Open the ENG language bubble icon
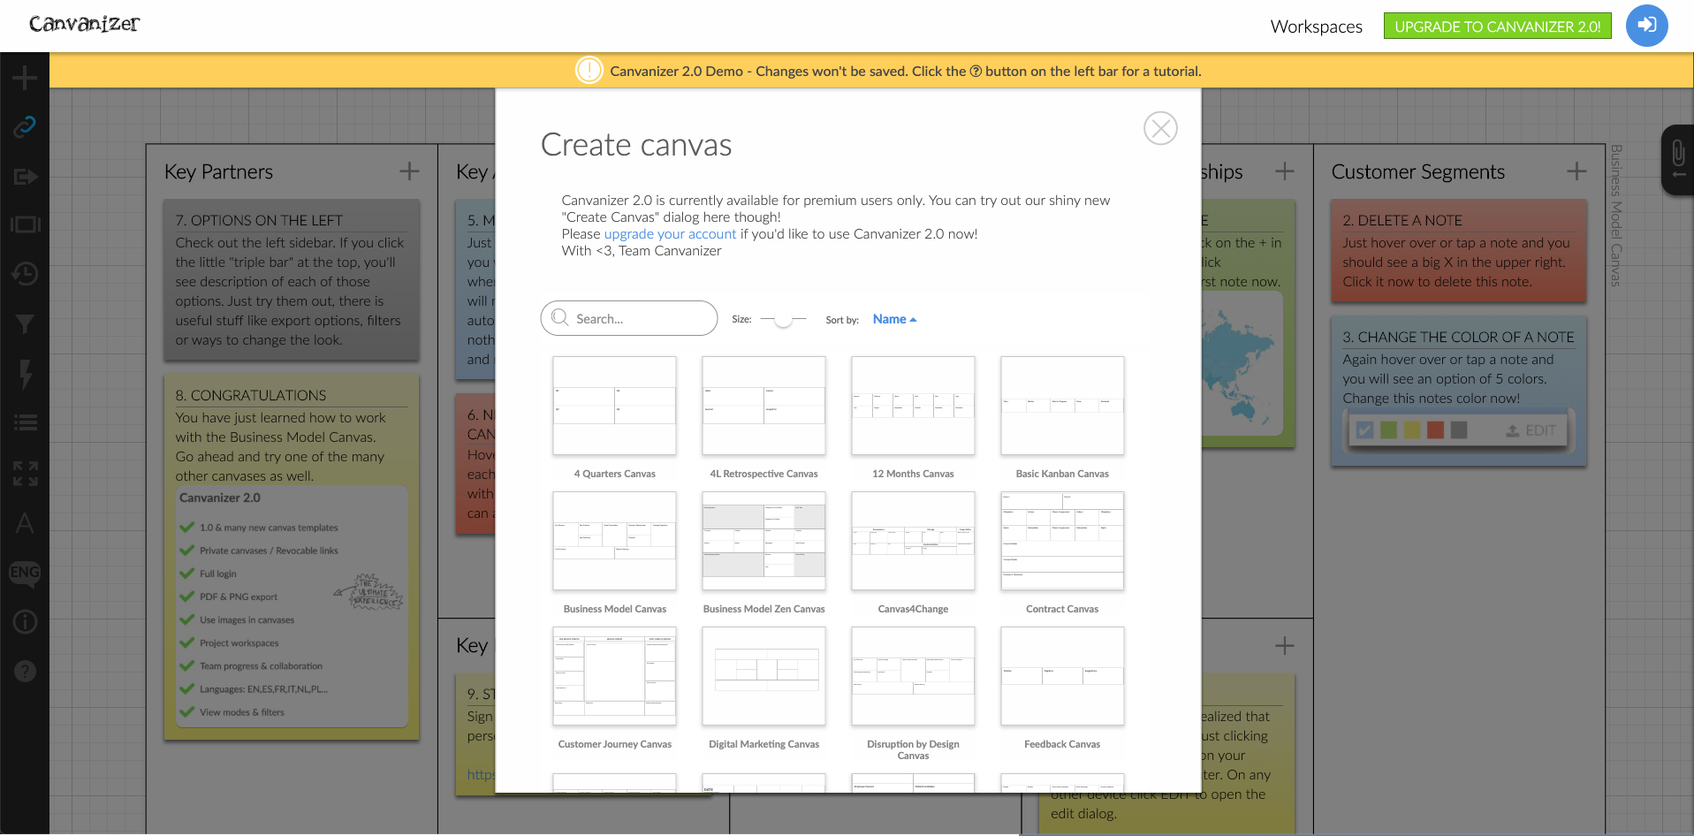This screenshot has height=836, width=1694. (x=25, y=573)
